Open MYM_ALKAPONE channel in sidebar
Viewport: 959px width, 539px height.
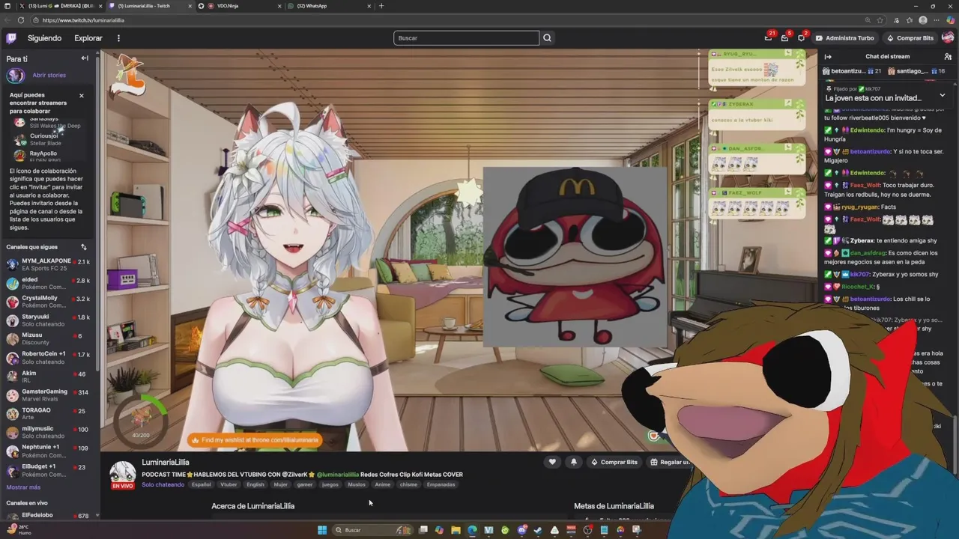pyautogui.click(x=48, y=264)
